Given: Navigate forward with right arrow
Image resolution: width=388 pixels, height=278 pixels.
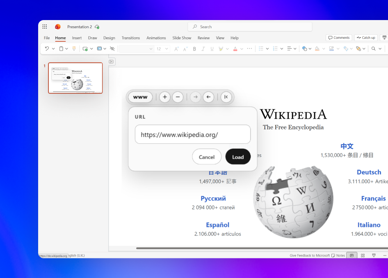Looking at the screenshot, I should click(196, 97).
